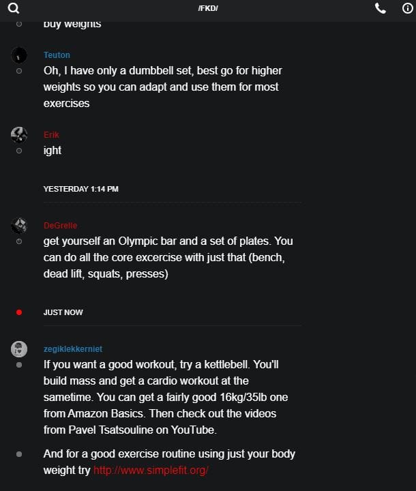Click the red unread marker dot

pos(19,312)
